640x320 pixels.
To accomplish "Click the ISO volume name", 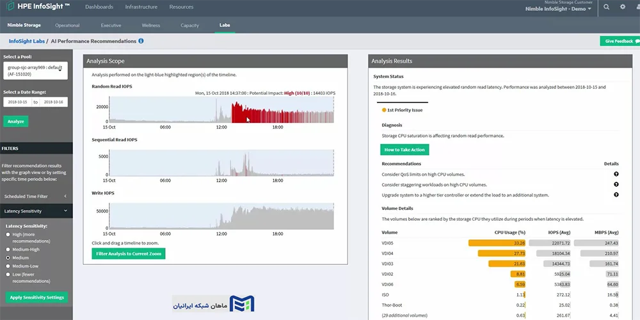I will pos(385,294).
